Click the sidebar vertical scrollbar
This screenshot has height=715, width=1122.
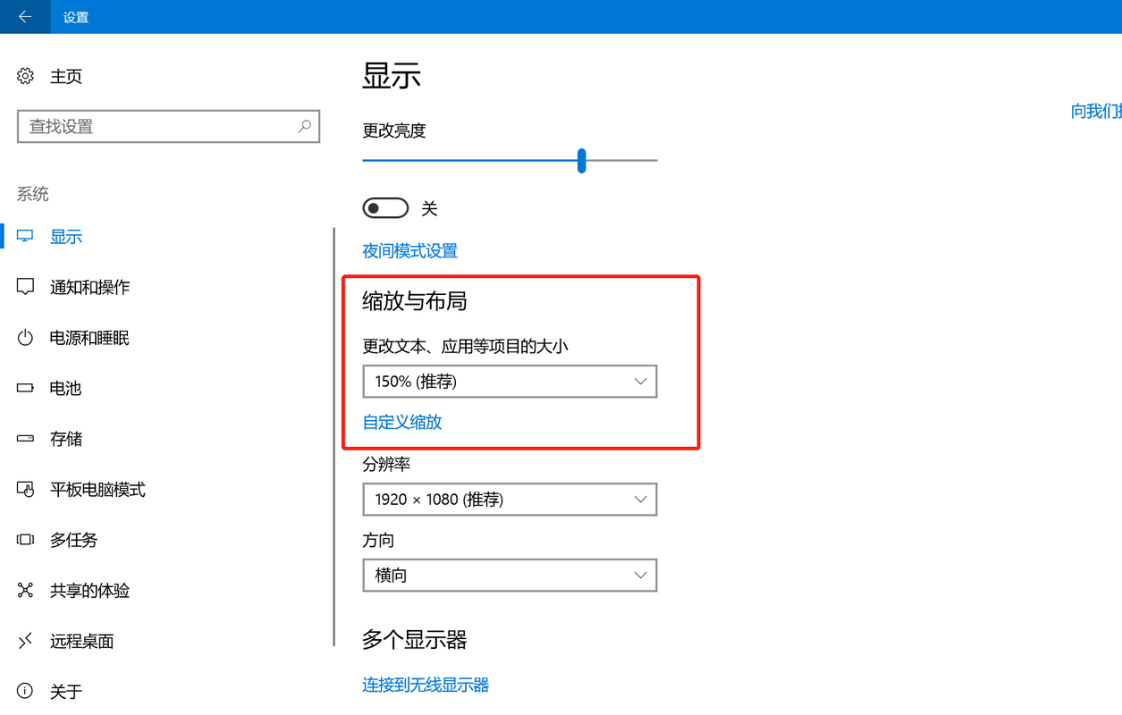[x=333, y=436]
